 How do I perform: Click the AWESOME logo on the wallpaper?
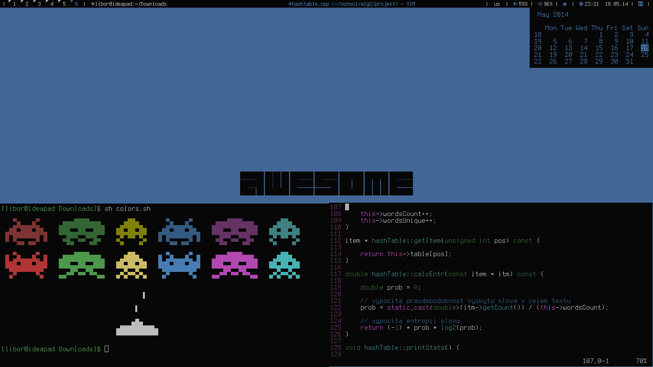[326, 183]
